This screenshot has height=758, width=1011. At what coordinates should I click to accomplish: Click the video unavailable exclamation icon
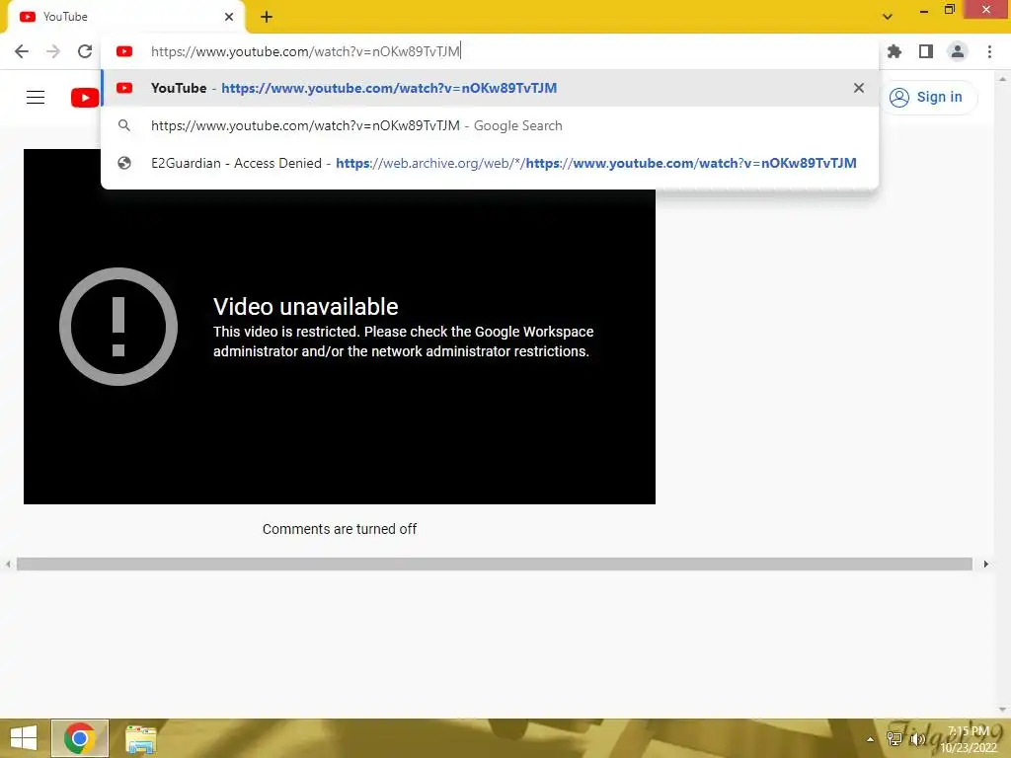[x=118, y=326]
